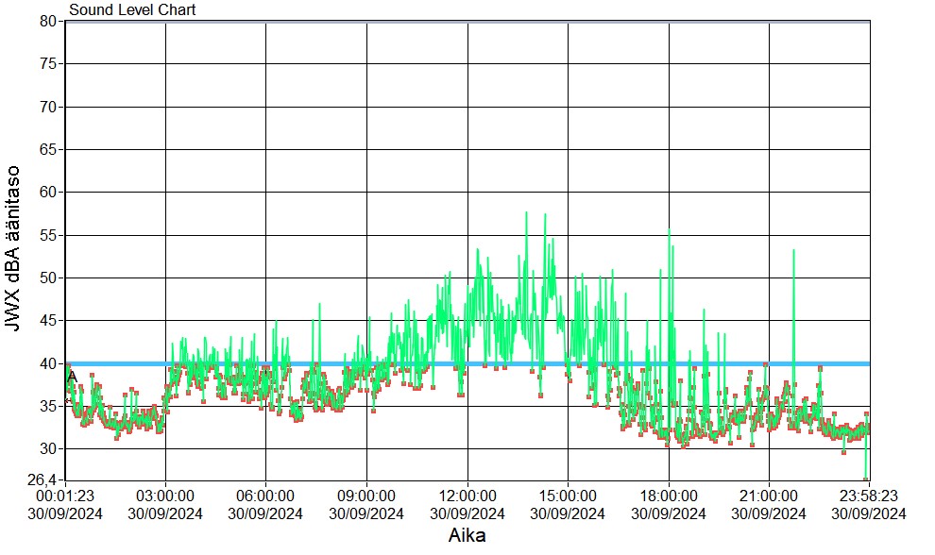Click the 55 y-axis label
This screenshot has width=935, height=555.
click(48, 235)
